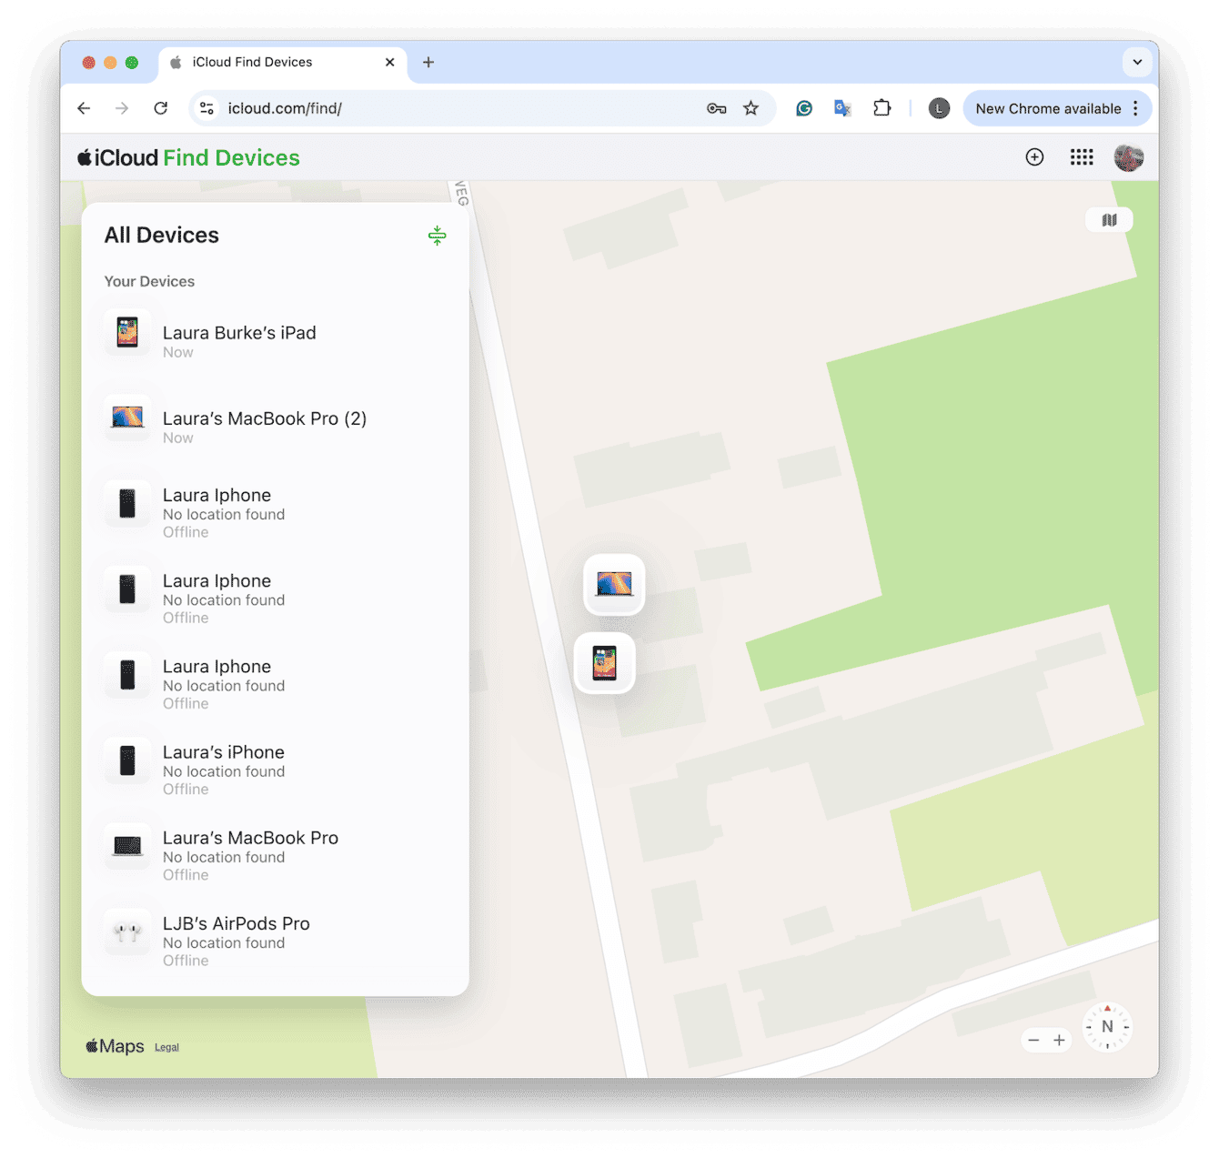
Task: Click the compass to reset map orientation
Action: click(1107, 1026)
